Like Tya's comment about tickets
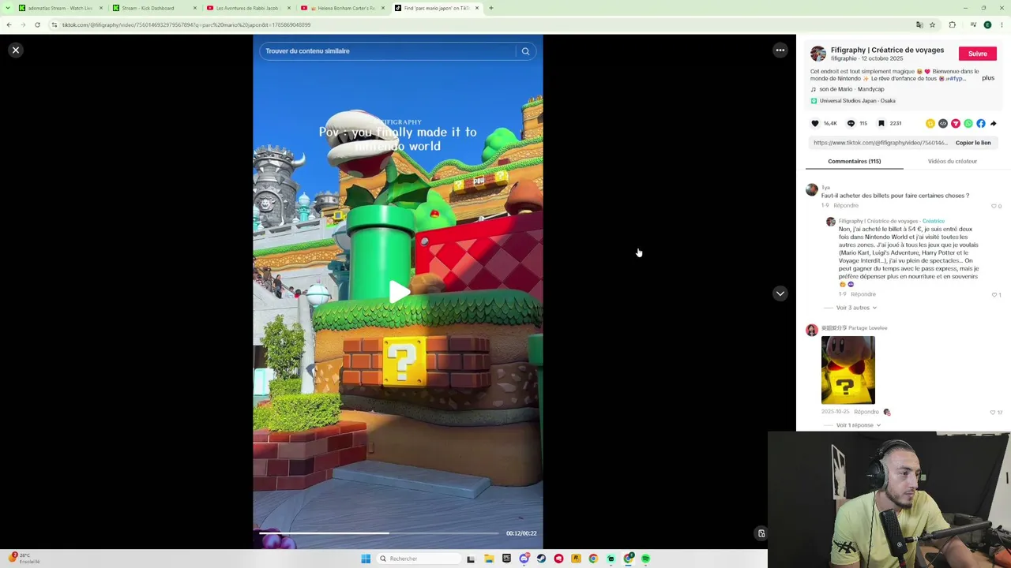Screen dimensions: 1011x568 click(995, 206)
